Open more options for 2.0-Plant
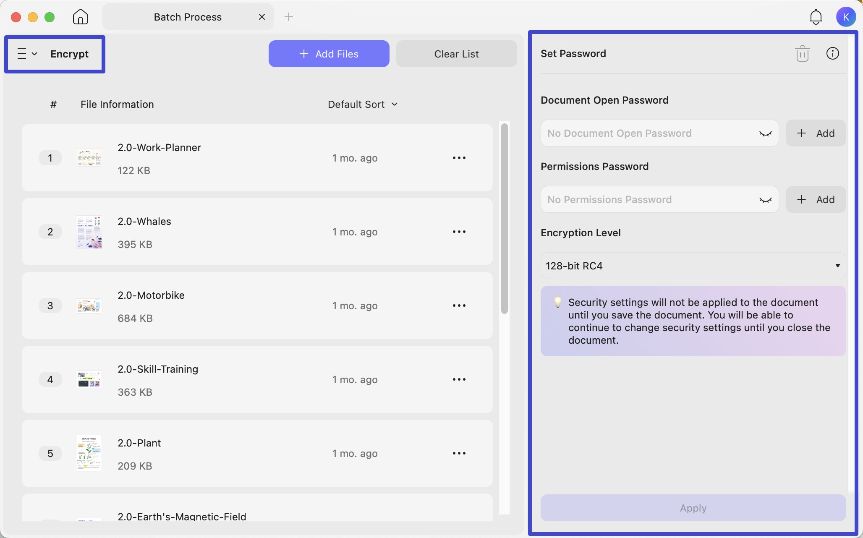This screenshot has width=863, height=538. 459,453
